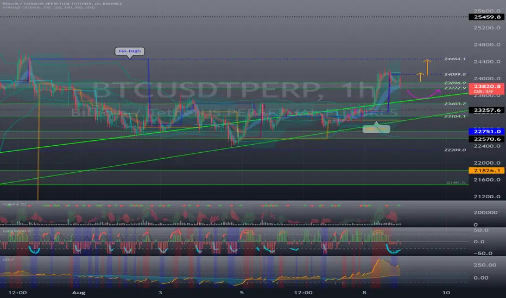This screenshot has height=298, width=506.
Task: Click the blue 22751.0 price label
Action: [x=486, y=132]
